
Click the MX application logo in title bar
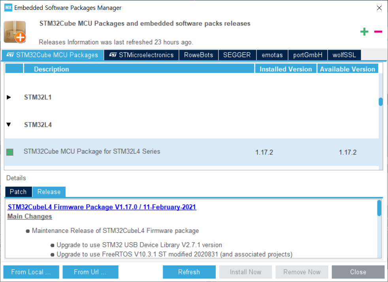pyautogui.click(x=8, y=8)
